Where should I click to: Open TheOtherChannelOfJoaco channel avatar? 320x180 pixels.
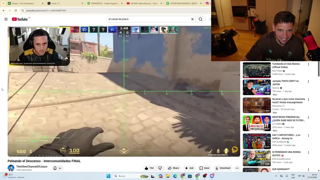(x=11, y=168)
